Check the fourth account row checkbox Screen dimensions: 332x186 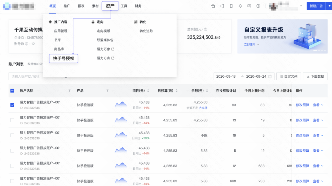(x=12, y=151)
